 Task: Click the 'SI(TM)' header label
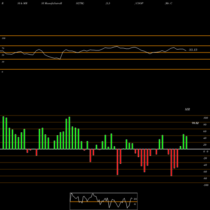(x=80, y=3)
